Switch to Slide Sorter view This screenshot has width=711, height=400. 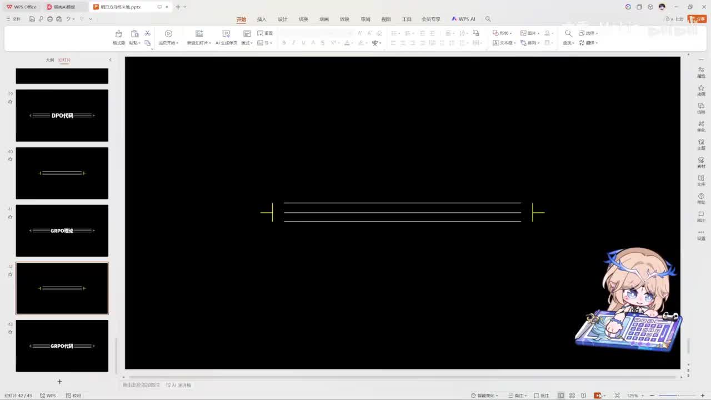[x=572, y=396]
